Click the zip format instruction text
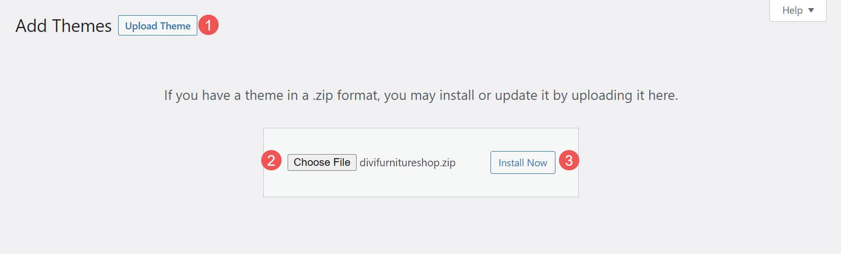Viewport: 841px width, 254px height. point(420,95)
